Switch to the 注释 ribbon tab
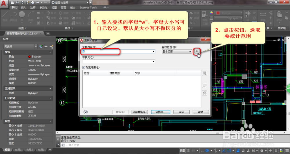 [33, 7]
